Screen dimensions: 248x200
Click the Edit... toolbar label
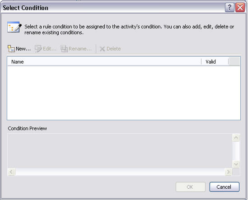point(50,49)
